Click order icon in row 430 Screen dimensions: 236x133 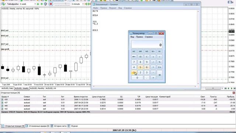pyautogui.click(x=2, y=99)
